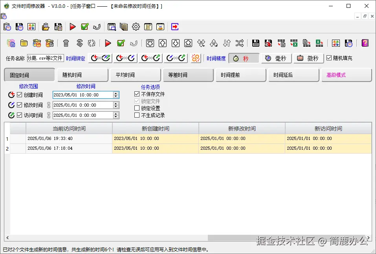
Task: Click the orange chain link binding icon
Action: pyautogui.click(x=195, y=58)
